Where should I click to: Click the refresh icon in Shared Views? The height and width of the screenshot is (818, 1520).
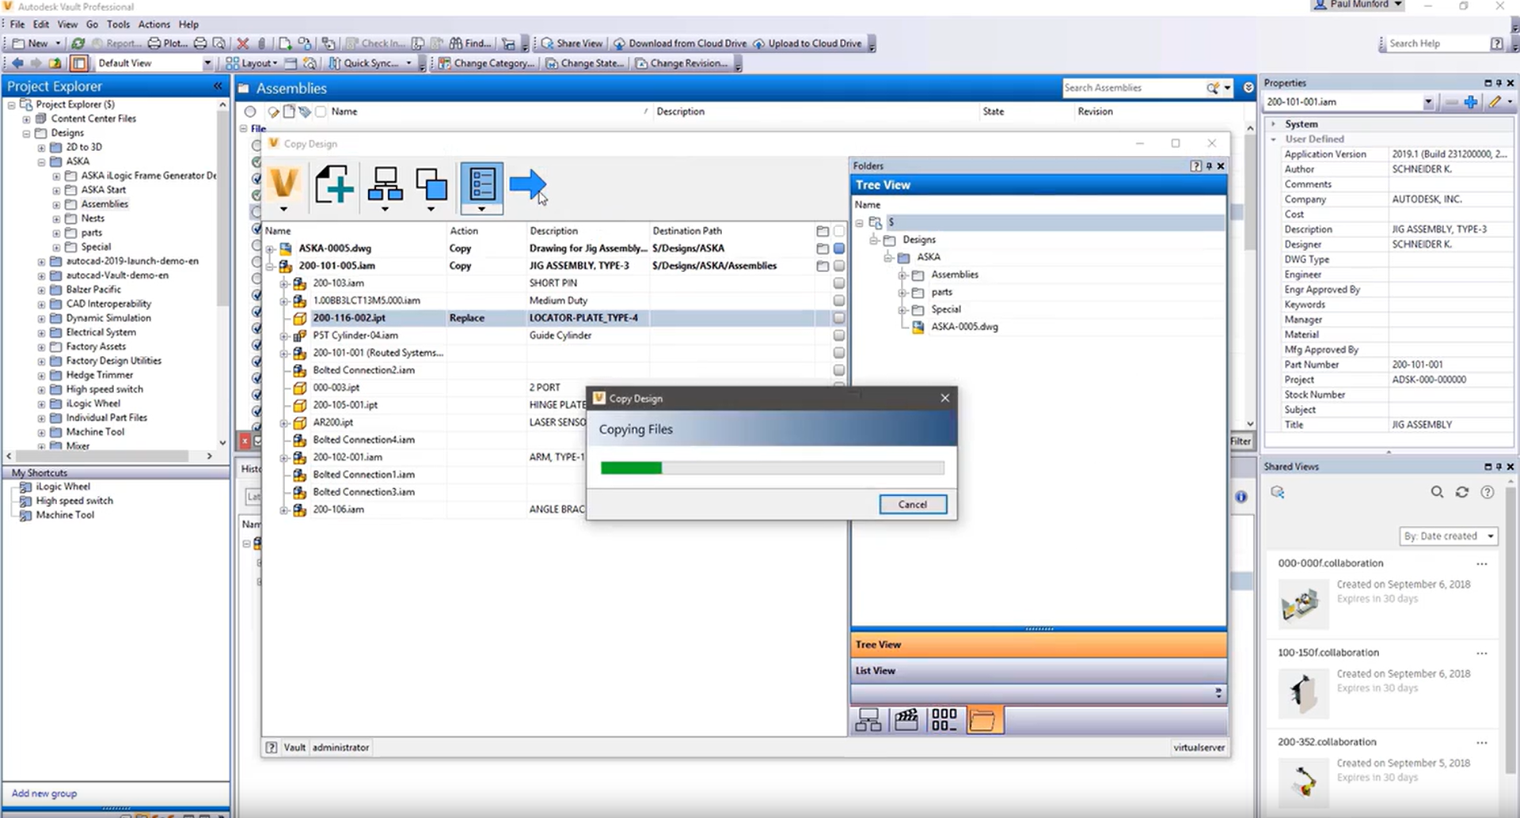pos(1462,492)
